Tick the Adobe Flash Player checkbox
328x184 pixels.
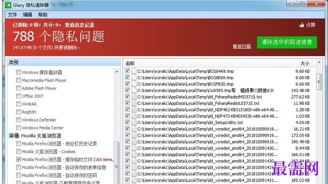pyautogui.click(x=19, y=88)
